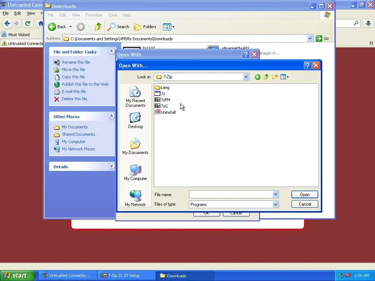The height and width of the screenshot is (281, 375).
Task: Click Rename this file link
Action: click(76, 62)
